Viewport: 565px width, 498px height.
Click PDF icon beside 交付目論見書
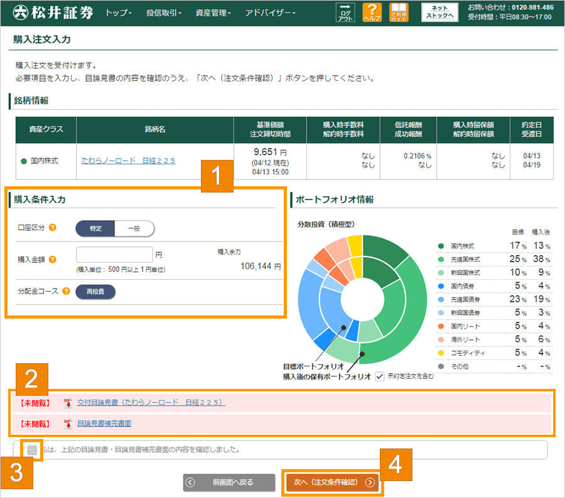[68, 403]
